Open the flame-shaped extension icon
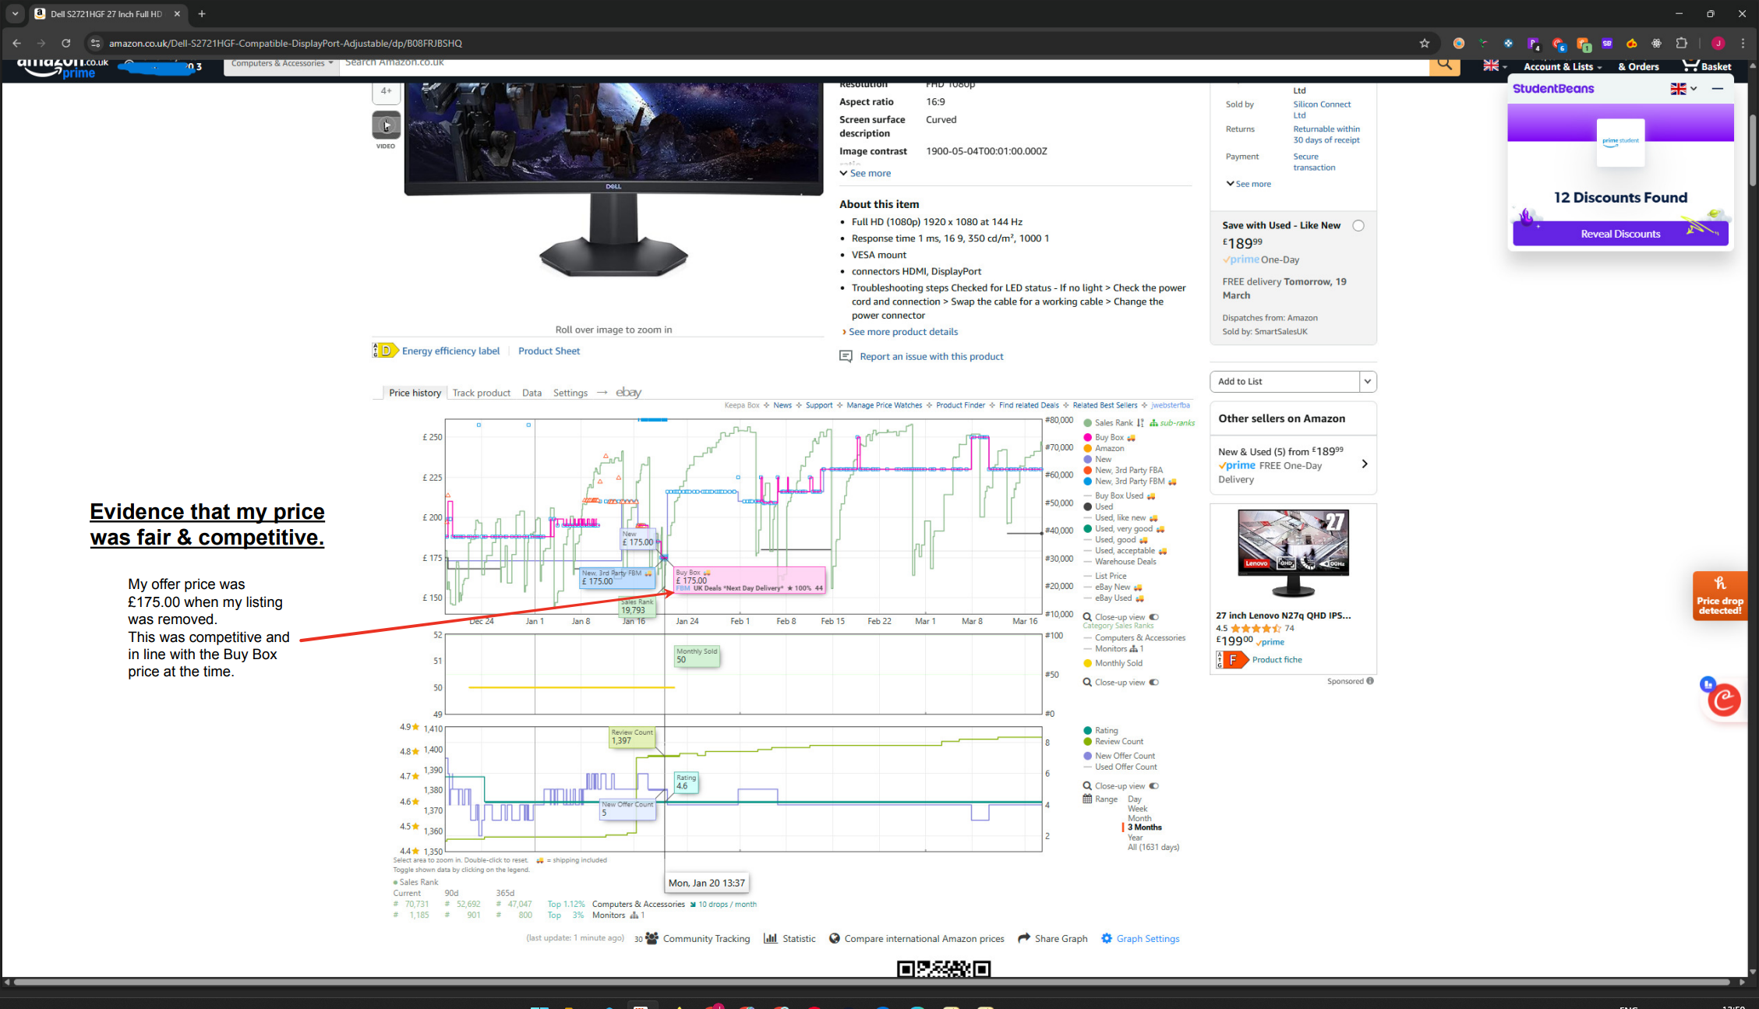 pyautogui.click(x=1632, y=44)
